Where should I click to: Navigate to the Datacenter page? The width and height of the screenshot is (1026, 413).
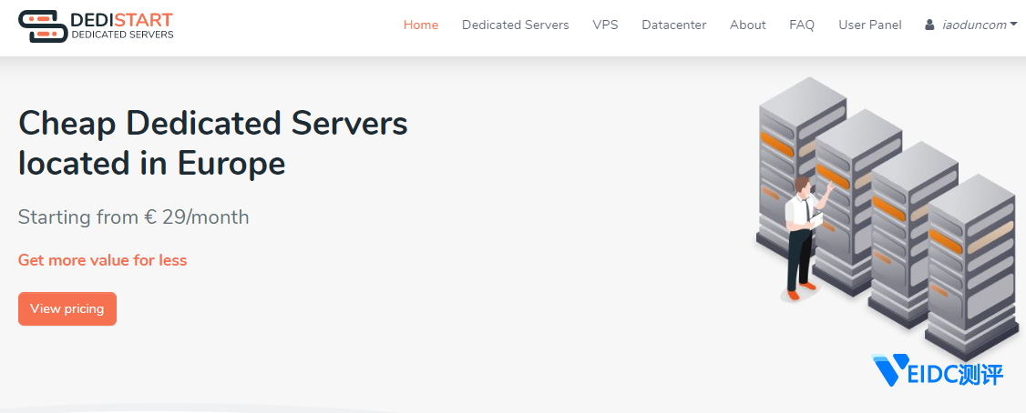pos(673,25)
